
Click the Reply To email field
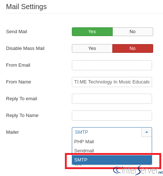pyautogui.click(x=112, y=99)
